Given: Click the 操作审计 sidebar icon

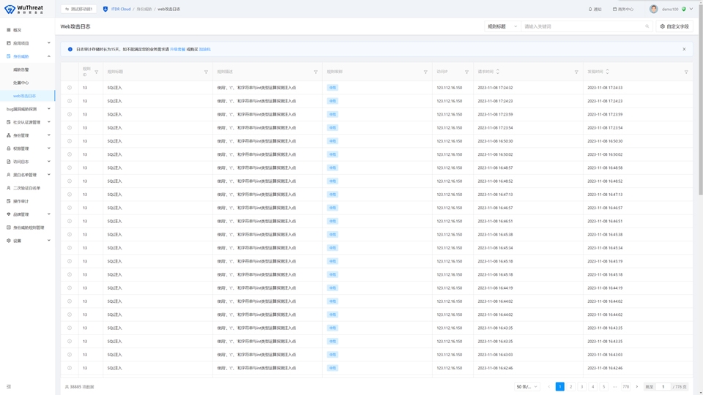Looking at the screenshot, I should pos(9,201).
